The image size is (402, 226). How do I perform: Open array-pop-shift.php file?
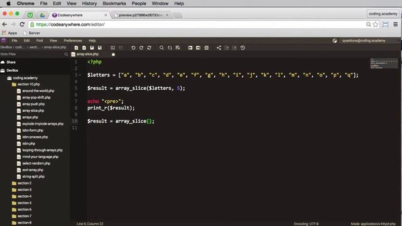click(x=36, y=97)
